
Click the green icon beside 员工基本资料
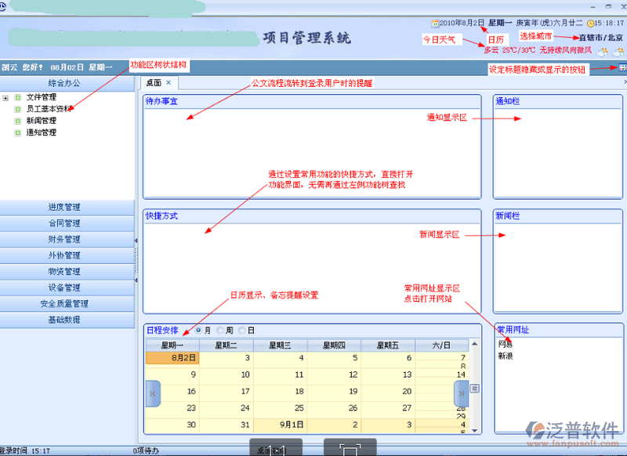(18, 110)
